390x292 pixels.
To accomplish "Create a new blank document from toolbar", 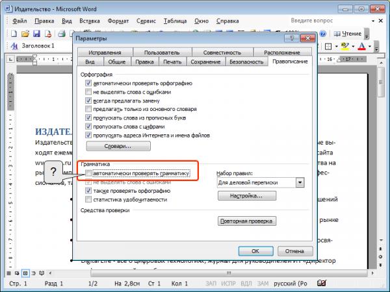I will pos(14,34).
